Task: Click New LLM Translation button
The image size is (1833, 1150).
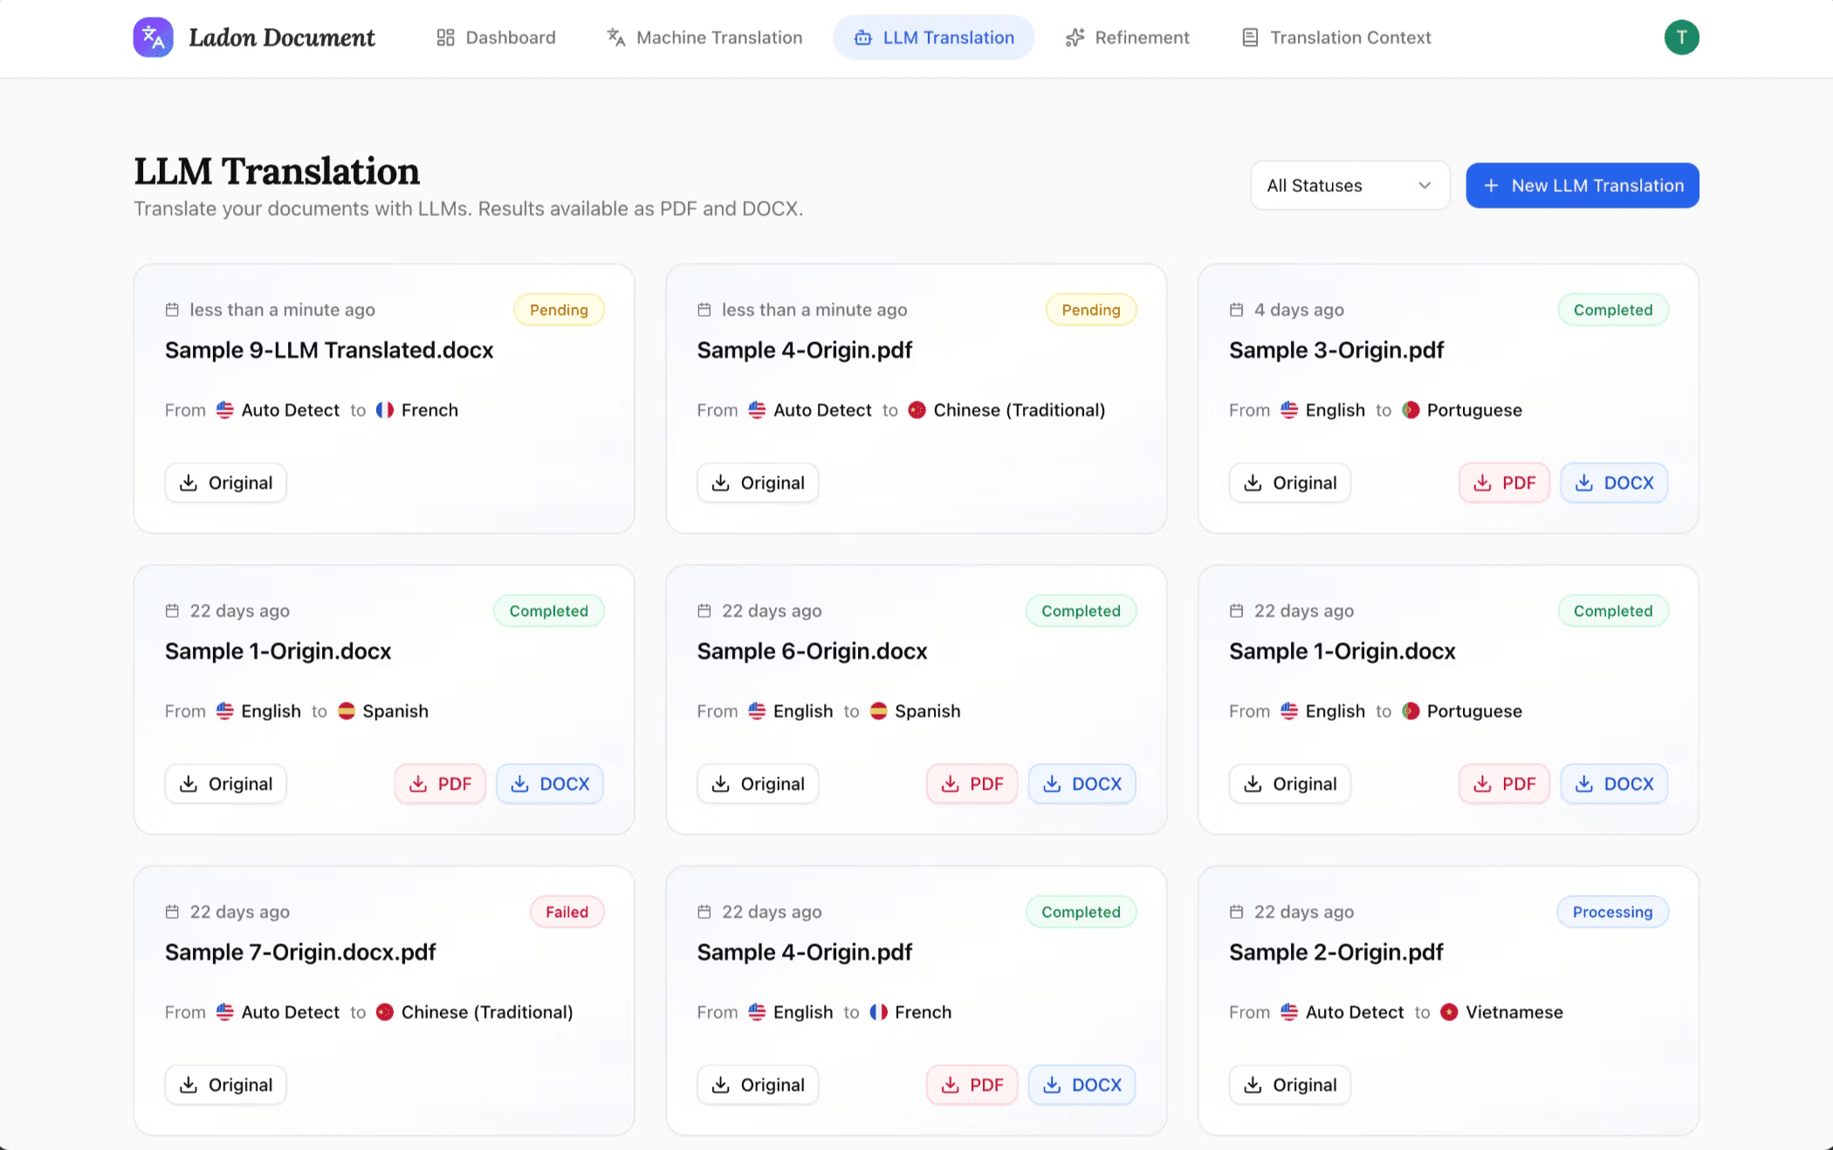Action: click(x=1582, y=186)
